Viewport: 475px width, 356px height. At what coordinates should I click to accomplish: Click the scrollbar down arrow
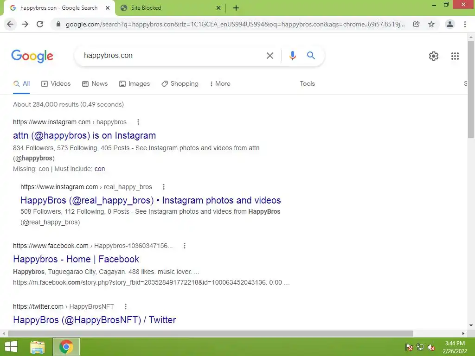(471, 325)
